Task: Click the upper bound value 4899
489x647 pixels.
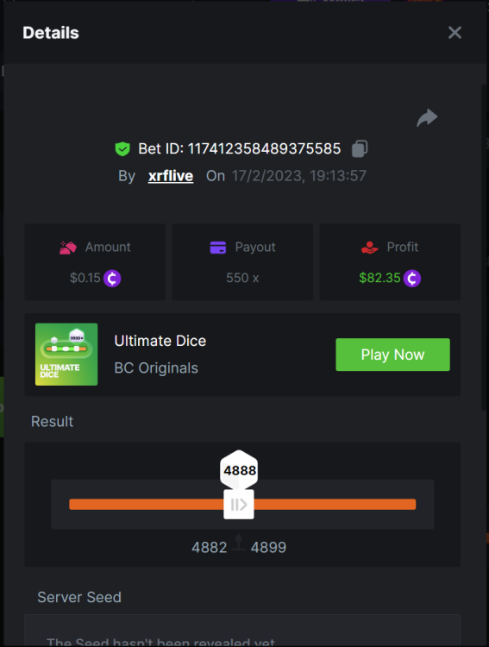Action: [x=268, y=548]
